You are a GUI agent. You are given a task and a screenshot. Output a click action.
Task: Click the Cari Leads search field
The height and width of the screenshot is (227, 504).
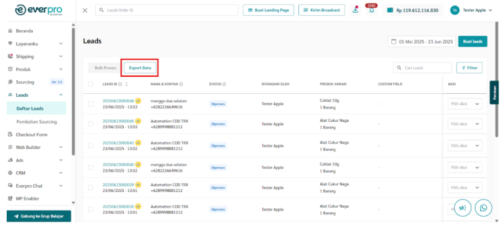[422, 68]
